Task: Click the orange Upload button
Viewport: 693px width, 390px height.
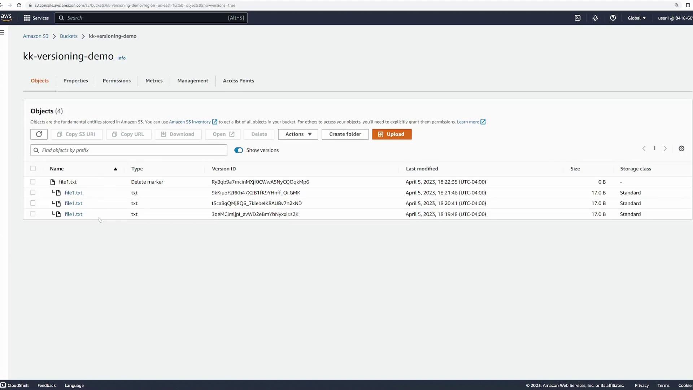Action: [392, 134]
